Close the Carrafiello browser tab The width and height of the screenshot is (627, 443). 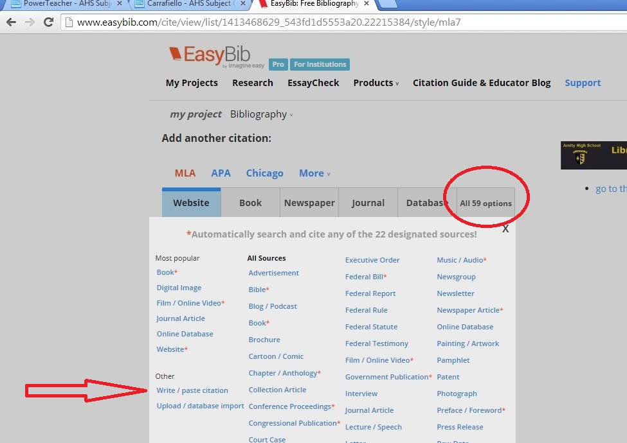point(242,4)
